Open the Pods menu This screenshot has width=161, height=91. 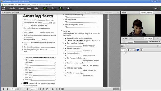(29, 8)
